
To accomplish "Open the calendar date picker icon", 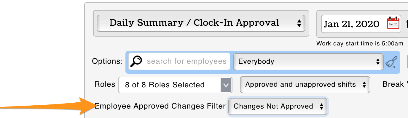I will (393, 23).
